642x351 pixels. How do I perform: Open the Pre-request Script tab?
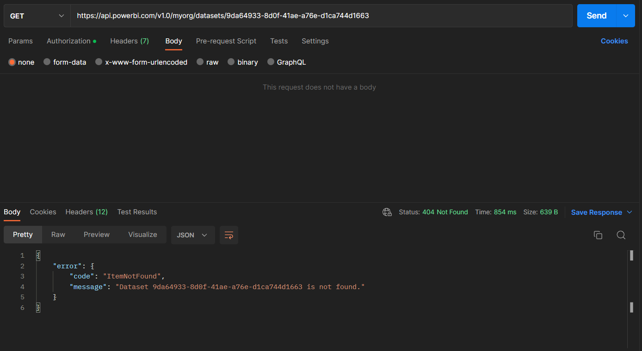(226, 41)
